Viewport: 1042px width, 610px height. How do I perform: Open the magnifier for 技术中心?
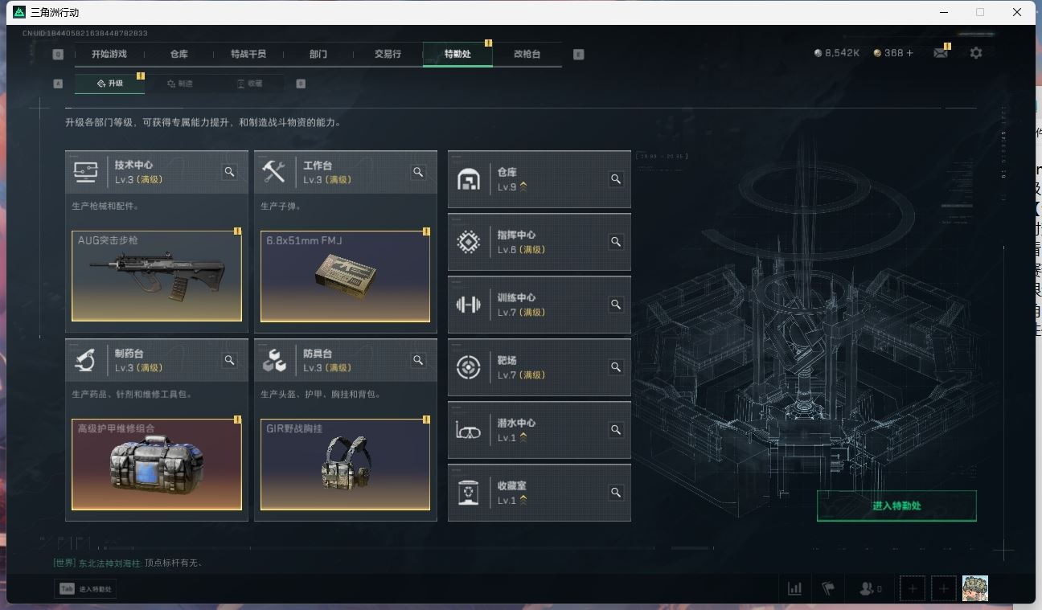pyautogui.click(x=230, y=172)
